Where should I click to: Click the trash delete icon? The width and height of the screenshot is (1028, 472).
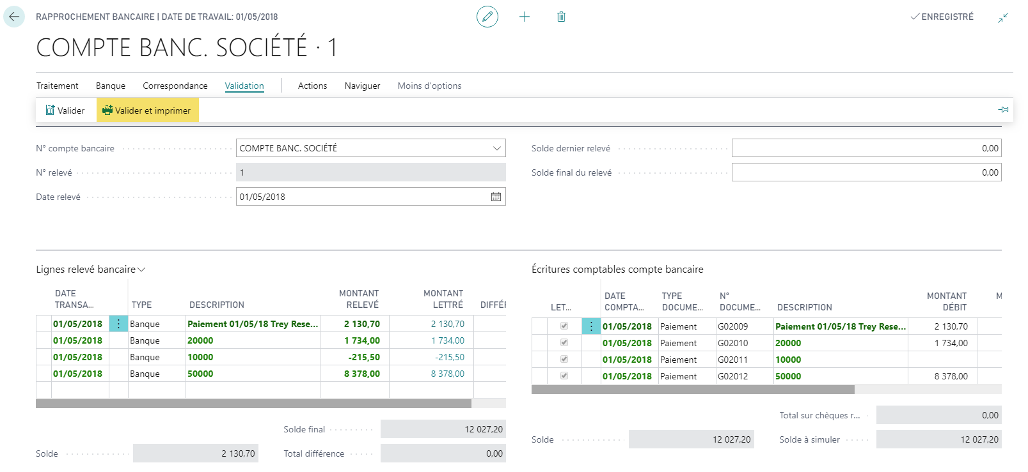[561, 17]
